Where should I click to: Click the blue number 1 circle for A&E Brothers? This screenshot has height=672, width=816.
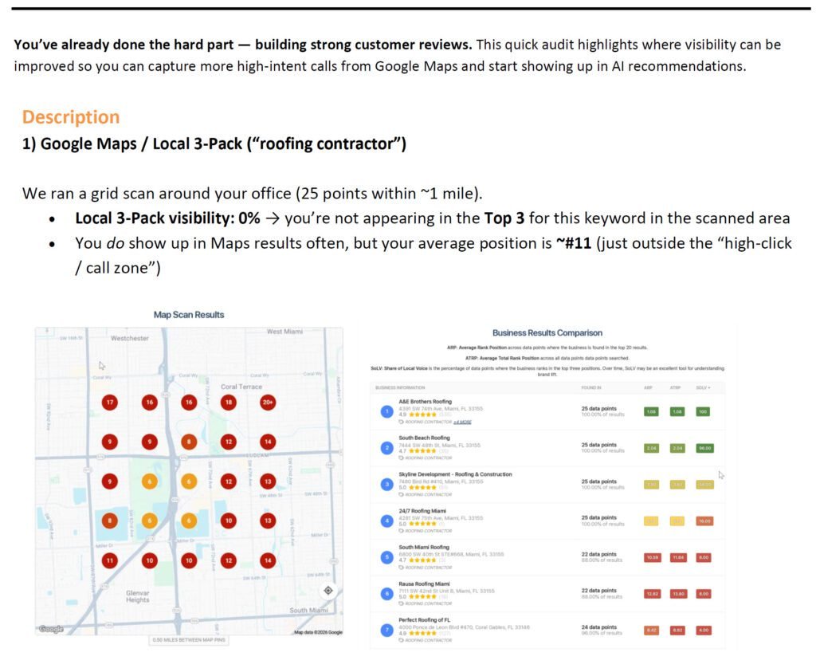(386, 411)
